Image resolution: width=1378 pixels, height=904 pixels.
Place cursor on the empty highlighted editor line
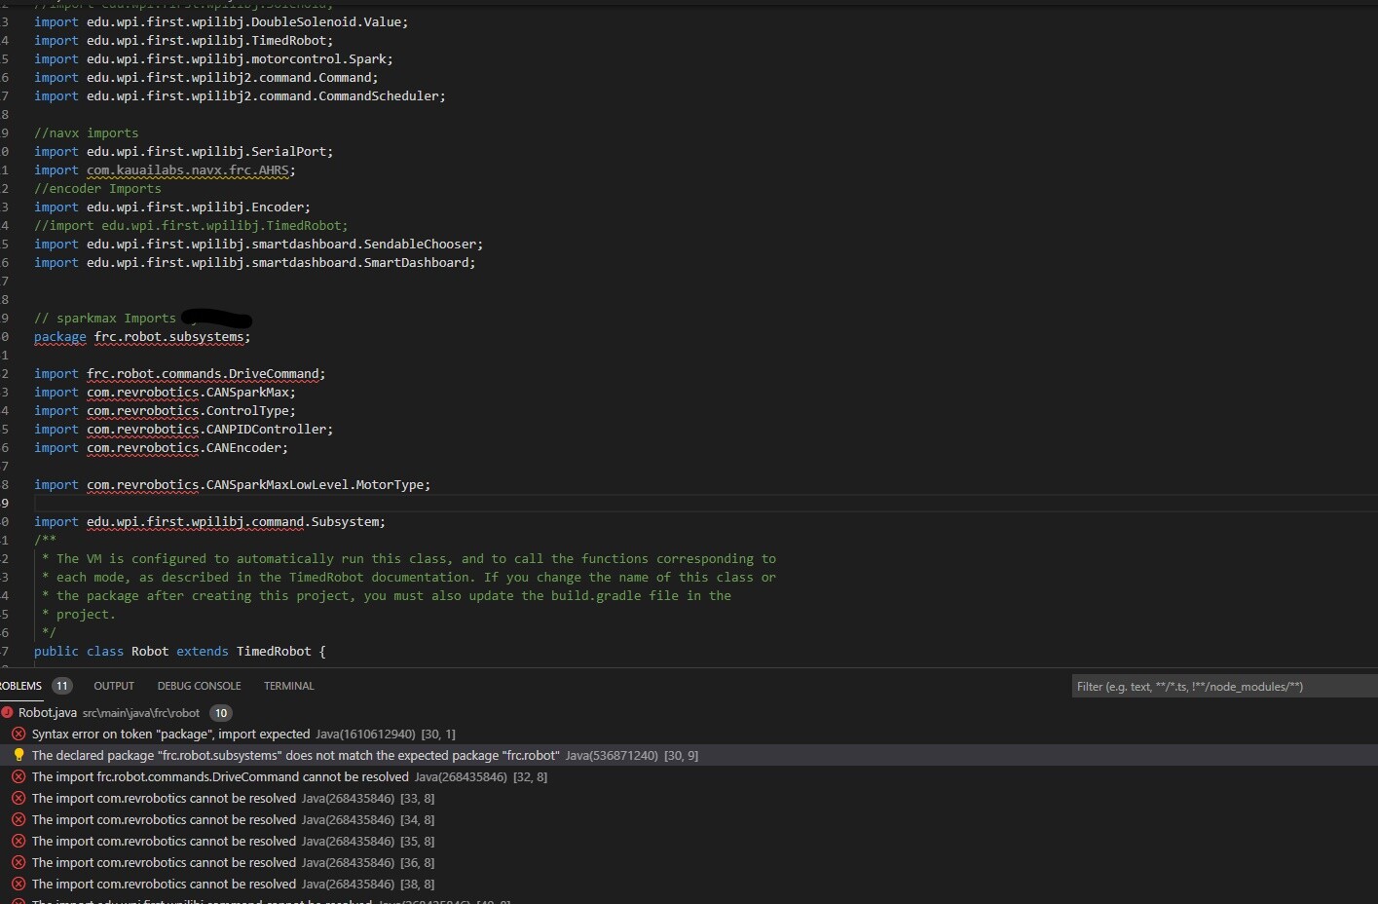tap(706, 503)
